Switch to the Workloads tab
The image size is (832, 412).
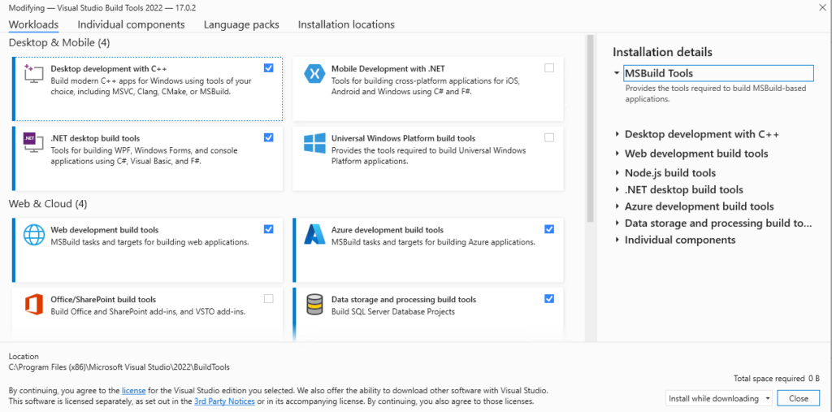click(33, 24)
